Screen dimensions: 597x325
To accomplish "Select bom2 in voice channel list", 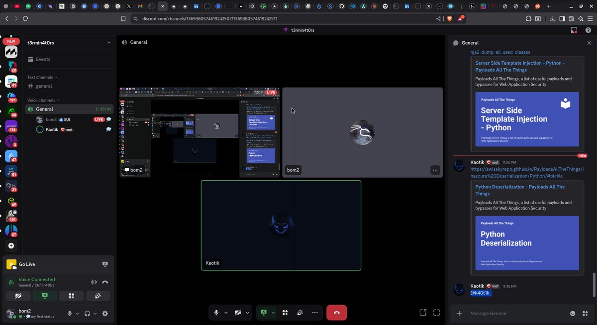I will point(74,119).
